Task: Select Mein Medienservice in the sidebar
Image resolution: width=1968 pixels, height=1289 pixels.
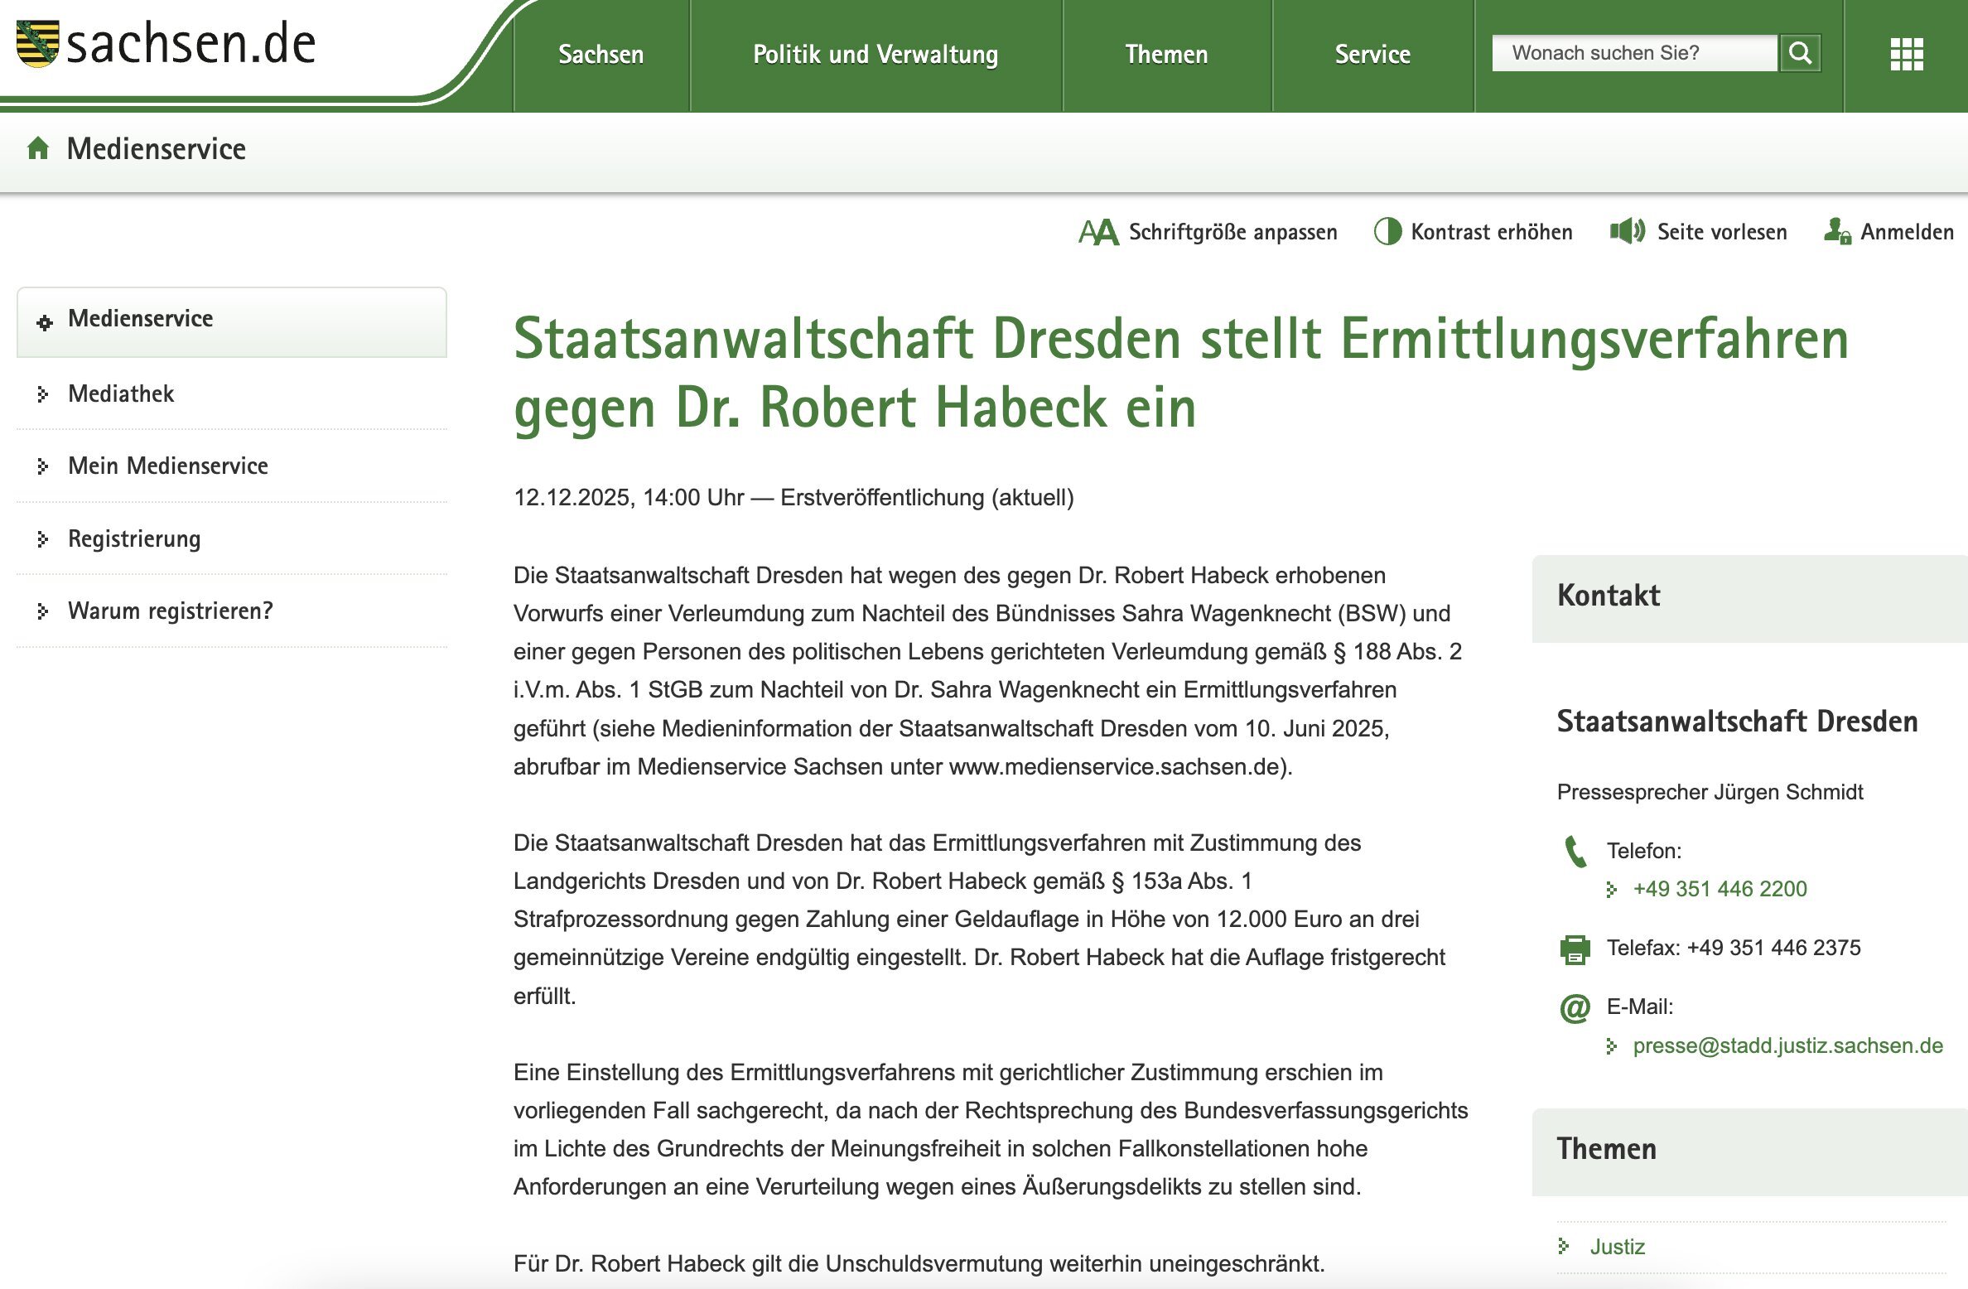Action: [167, 466]
